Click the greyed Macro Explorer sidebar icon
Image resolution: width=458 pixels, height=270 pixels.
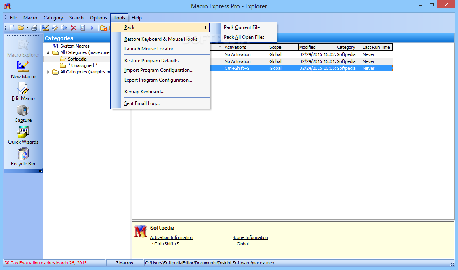23,45
